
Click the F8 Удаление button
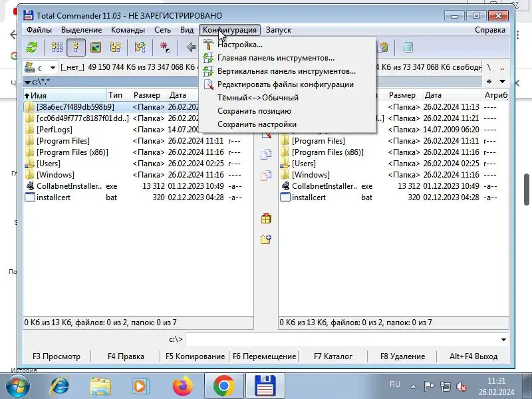coord(403,356)
